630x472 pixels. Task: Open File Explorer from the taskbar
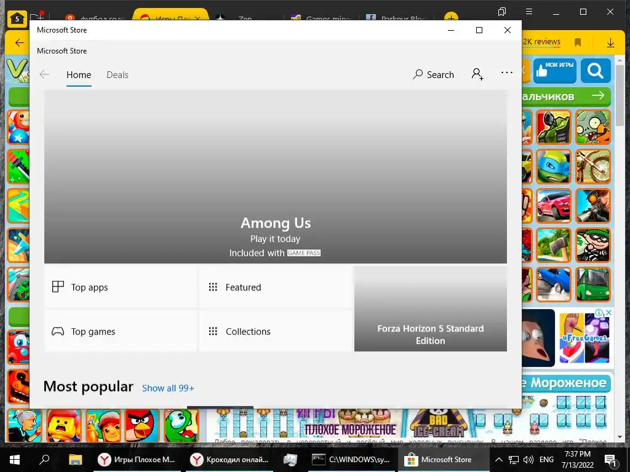click(75, 460)
